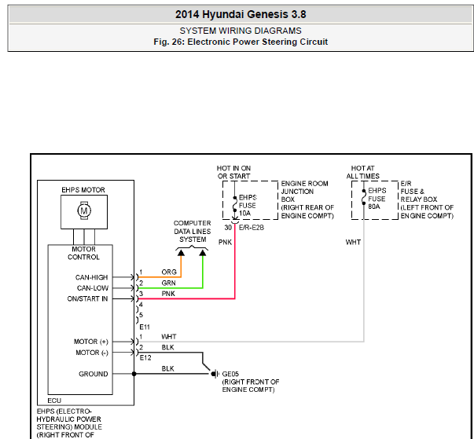
Task: Select the 10A EHPS fuse symbol
Action: (x=234, y=204)
